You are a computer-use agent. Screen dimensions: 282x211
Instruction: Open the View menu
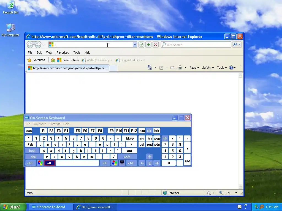(49, 52)
